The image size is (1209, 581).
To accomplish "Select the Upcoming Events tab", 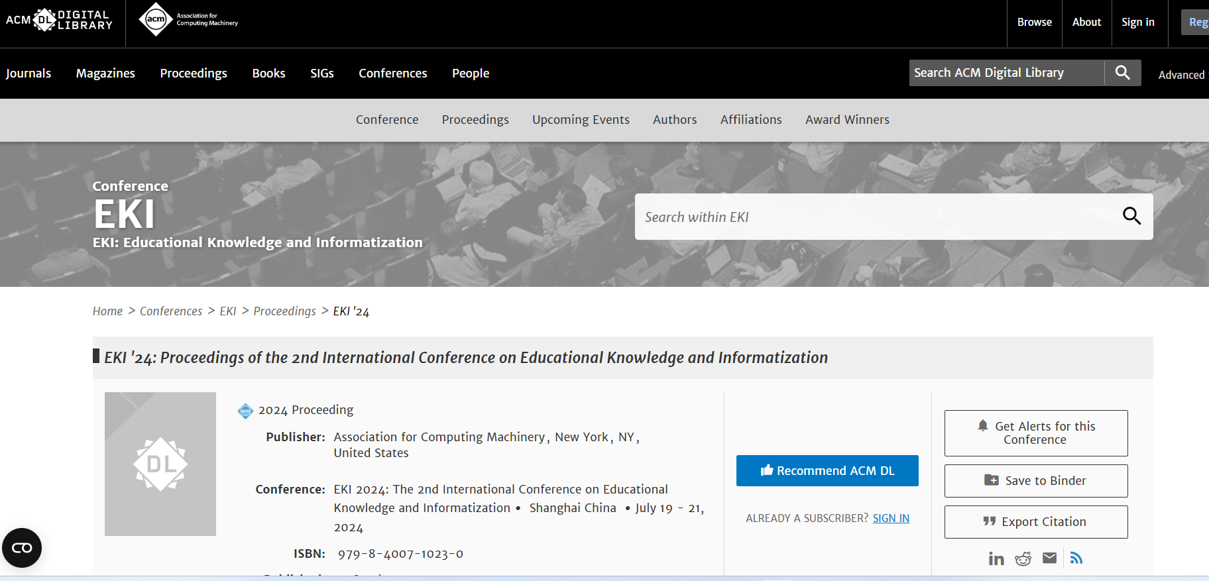I will [581, 120].
